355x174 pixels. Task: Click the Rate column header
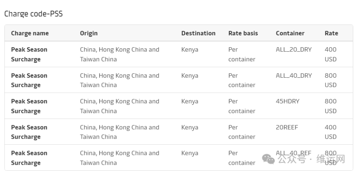(331, 33)
